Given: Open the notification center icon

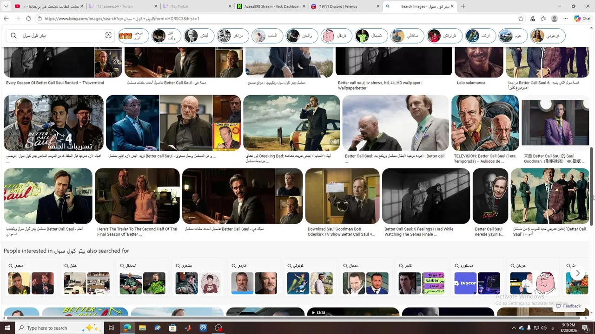Looking at the screenshot, I should point(585,328).
